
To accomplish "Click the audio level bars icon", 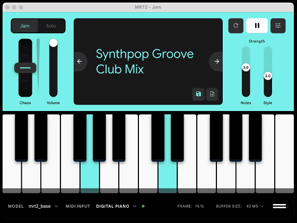I will (281, 206).
